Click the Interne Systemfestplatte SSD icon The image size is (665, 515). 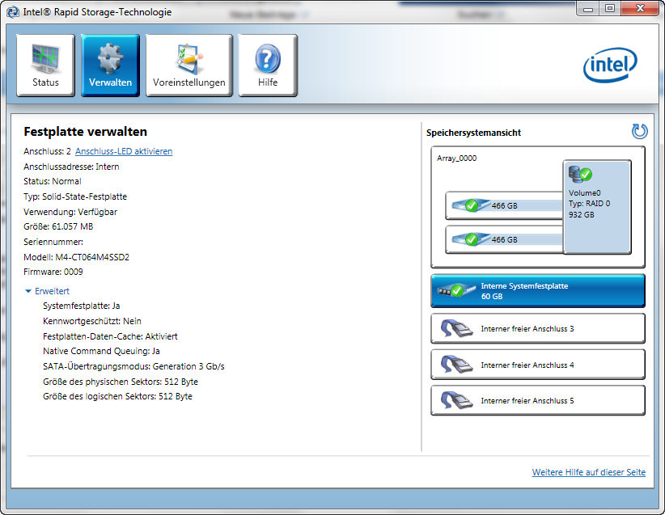click(x=456, y=291)
